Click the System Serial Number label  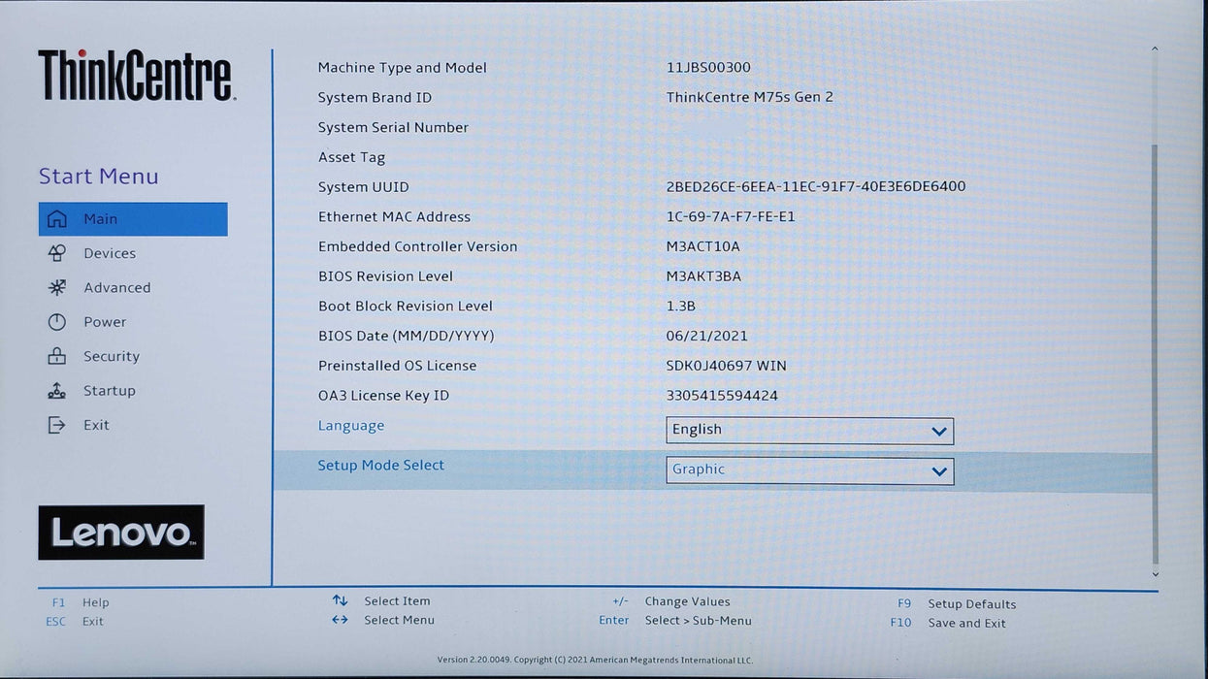393,128
